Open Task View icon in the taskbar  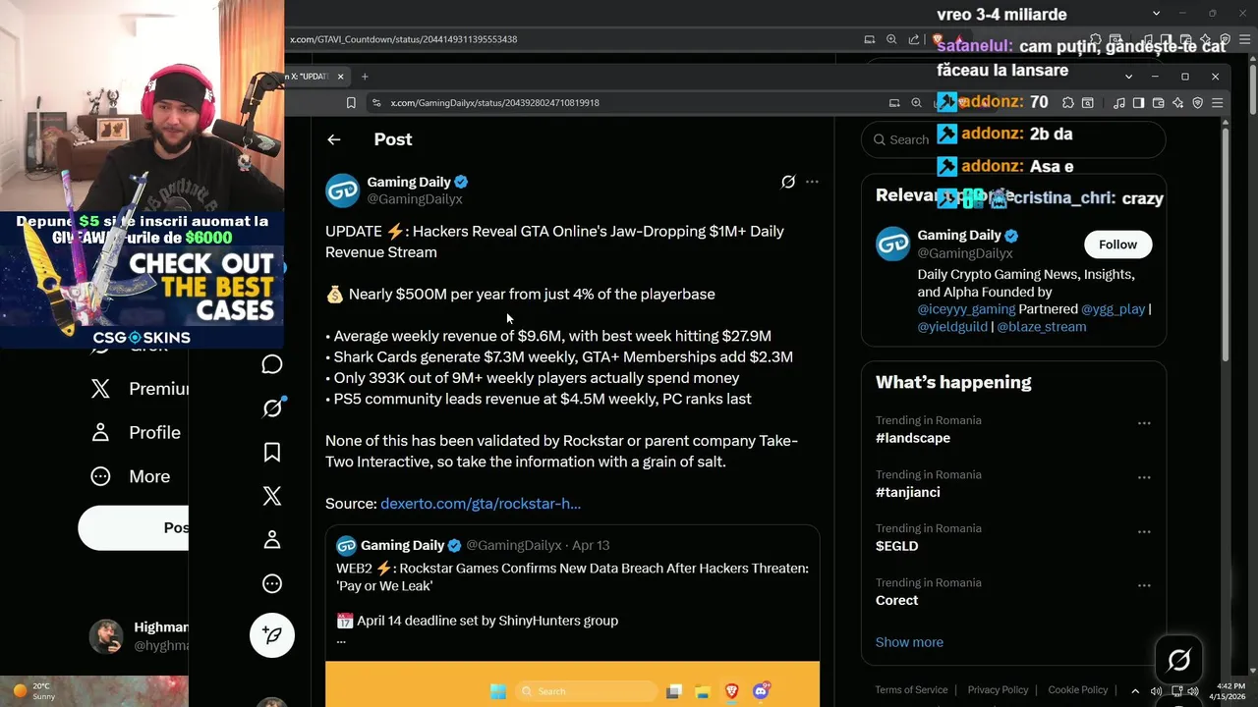pos(673,691)
